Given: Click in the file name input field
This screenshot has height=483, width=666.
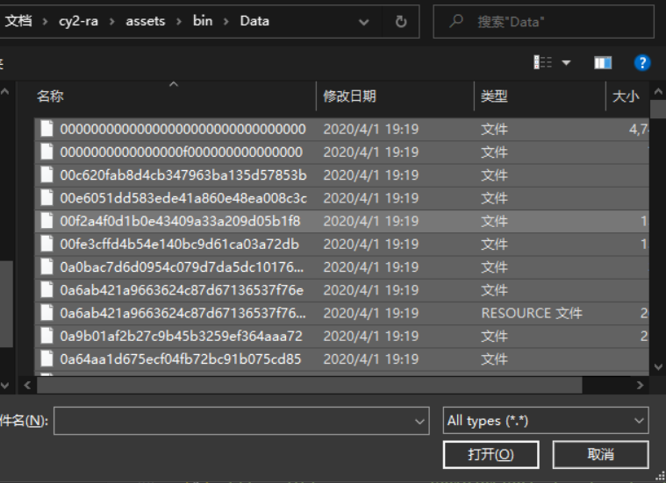Looking at the screenshot, I should (233, 421).
